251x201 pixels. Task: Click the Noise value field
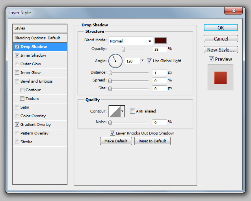pos(160,122)
